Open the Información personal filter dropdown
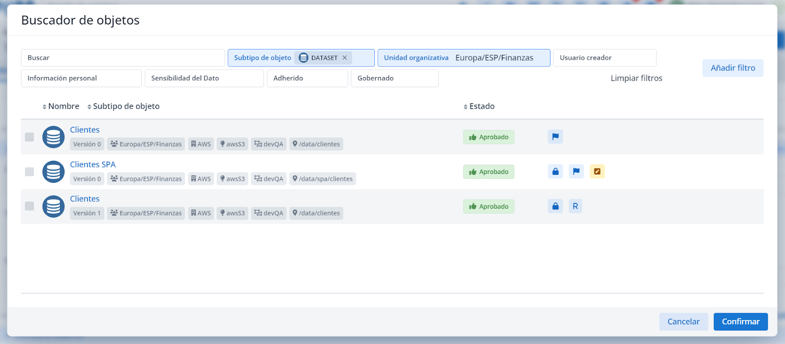785x344 pixels. [x=81, y=78]
